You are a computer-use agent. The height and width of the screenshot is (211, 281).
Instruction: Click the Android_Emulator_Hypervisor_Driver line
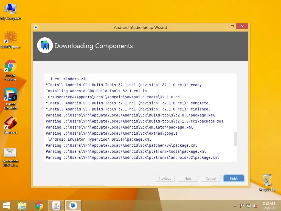99,139
